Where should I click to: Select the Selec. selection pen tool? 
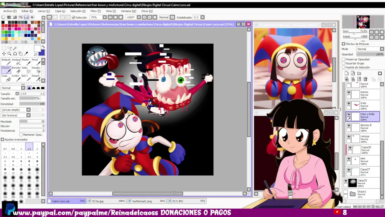(26, 70)
